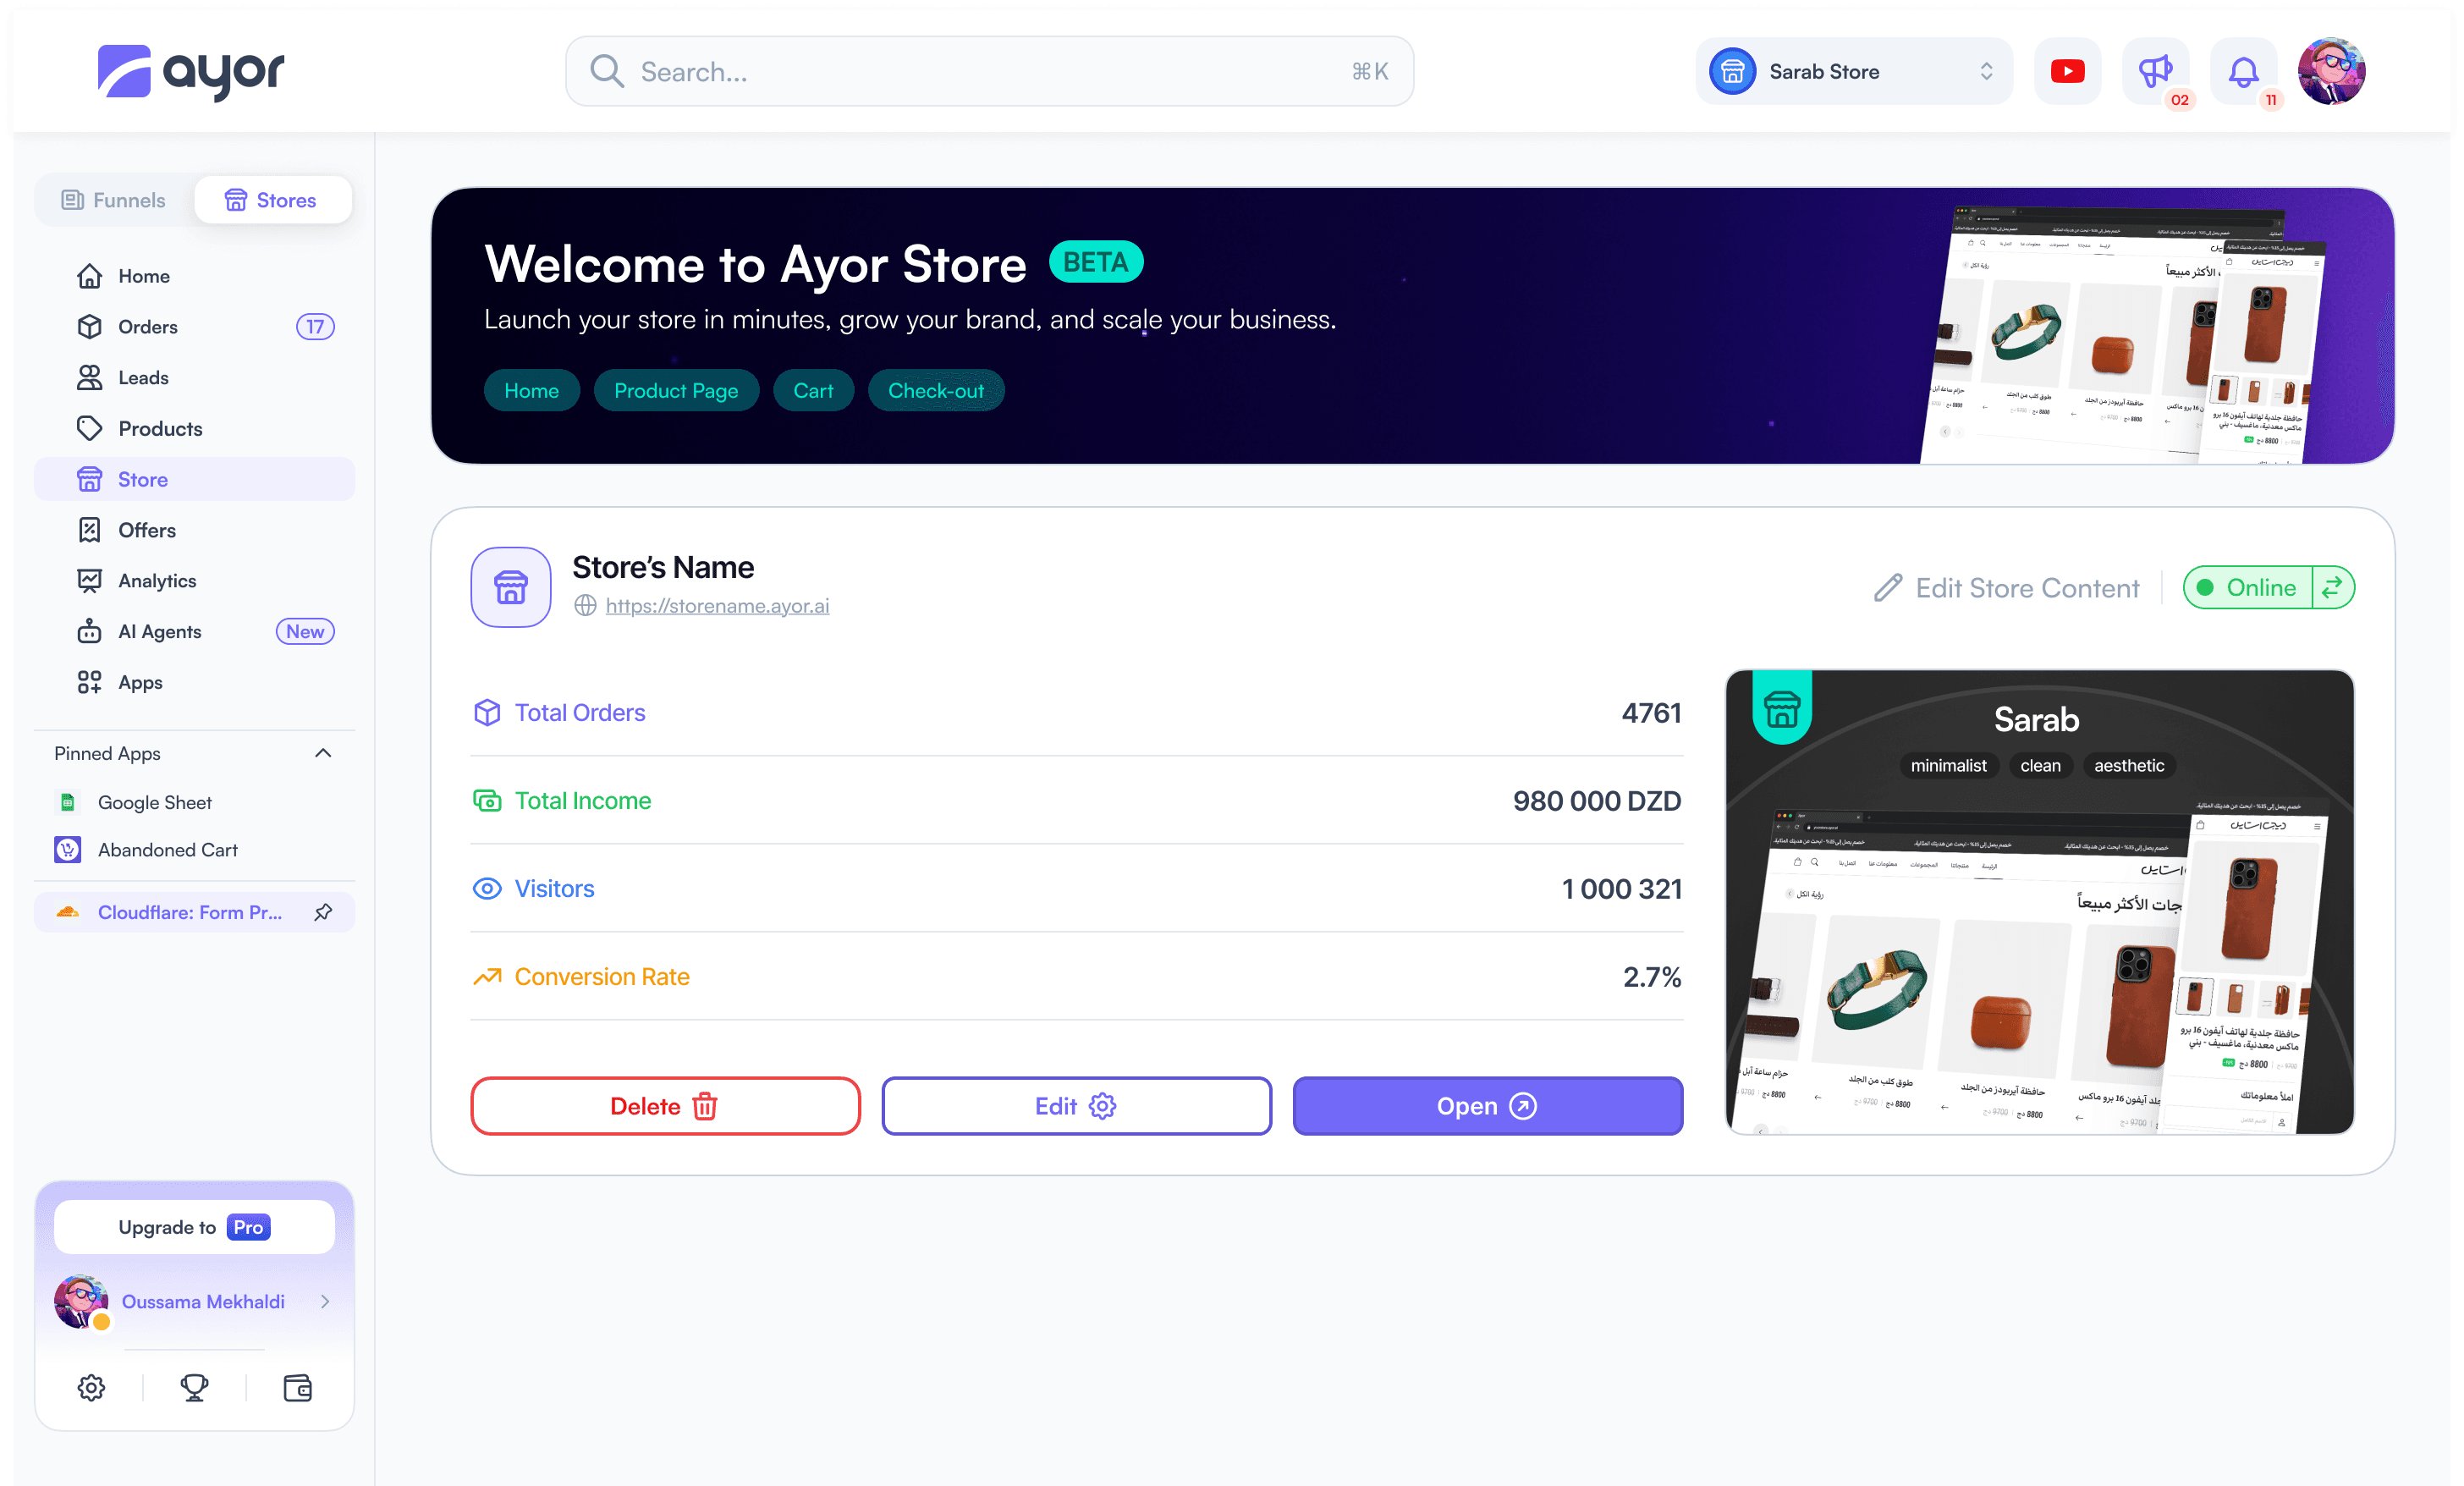Focus the Search input field

point(989,72)
